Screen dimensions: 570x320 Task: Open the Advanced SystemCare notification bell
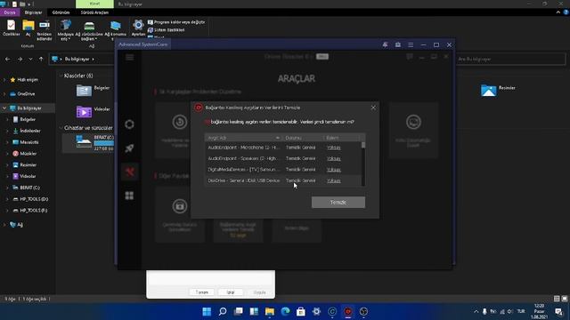[385, 44]
